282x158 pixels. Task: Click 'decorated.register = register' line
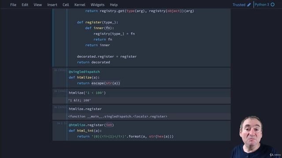(107, 57)
